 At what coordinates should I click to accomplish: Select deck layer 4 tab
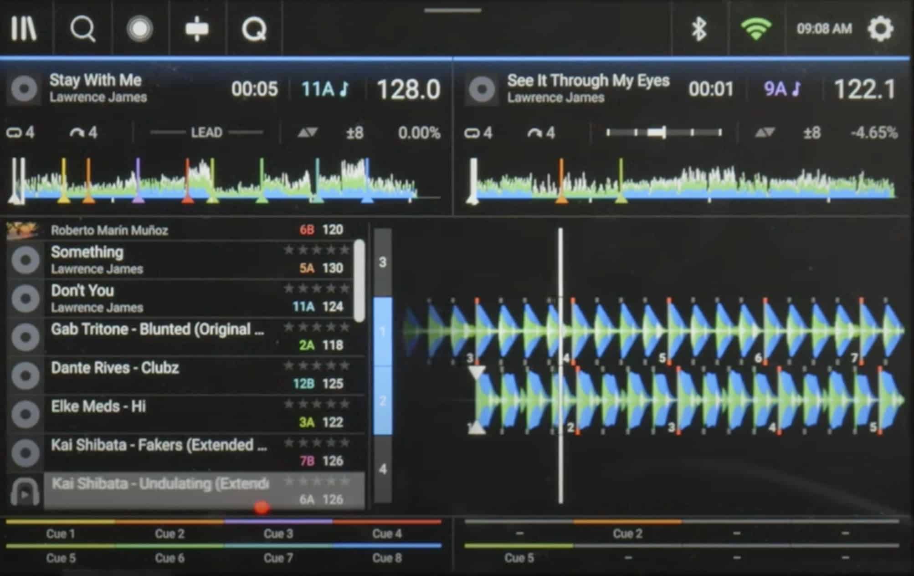383,468
